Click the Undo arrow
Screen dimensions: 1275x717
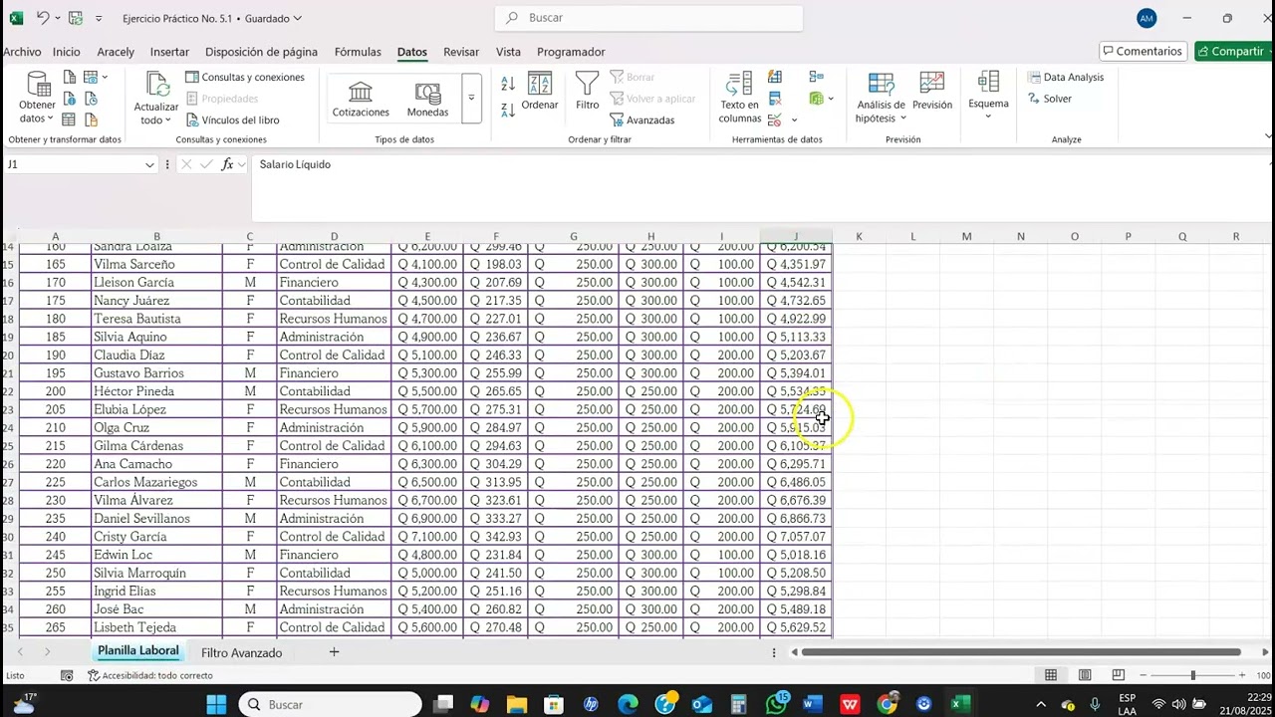(x=42, y=18)
